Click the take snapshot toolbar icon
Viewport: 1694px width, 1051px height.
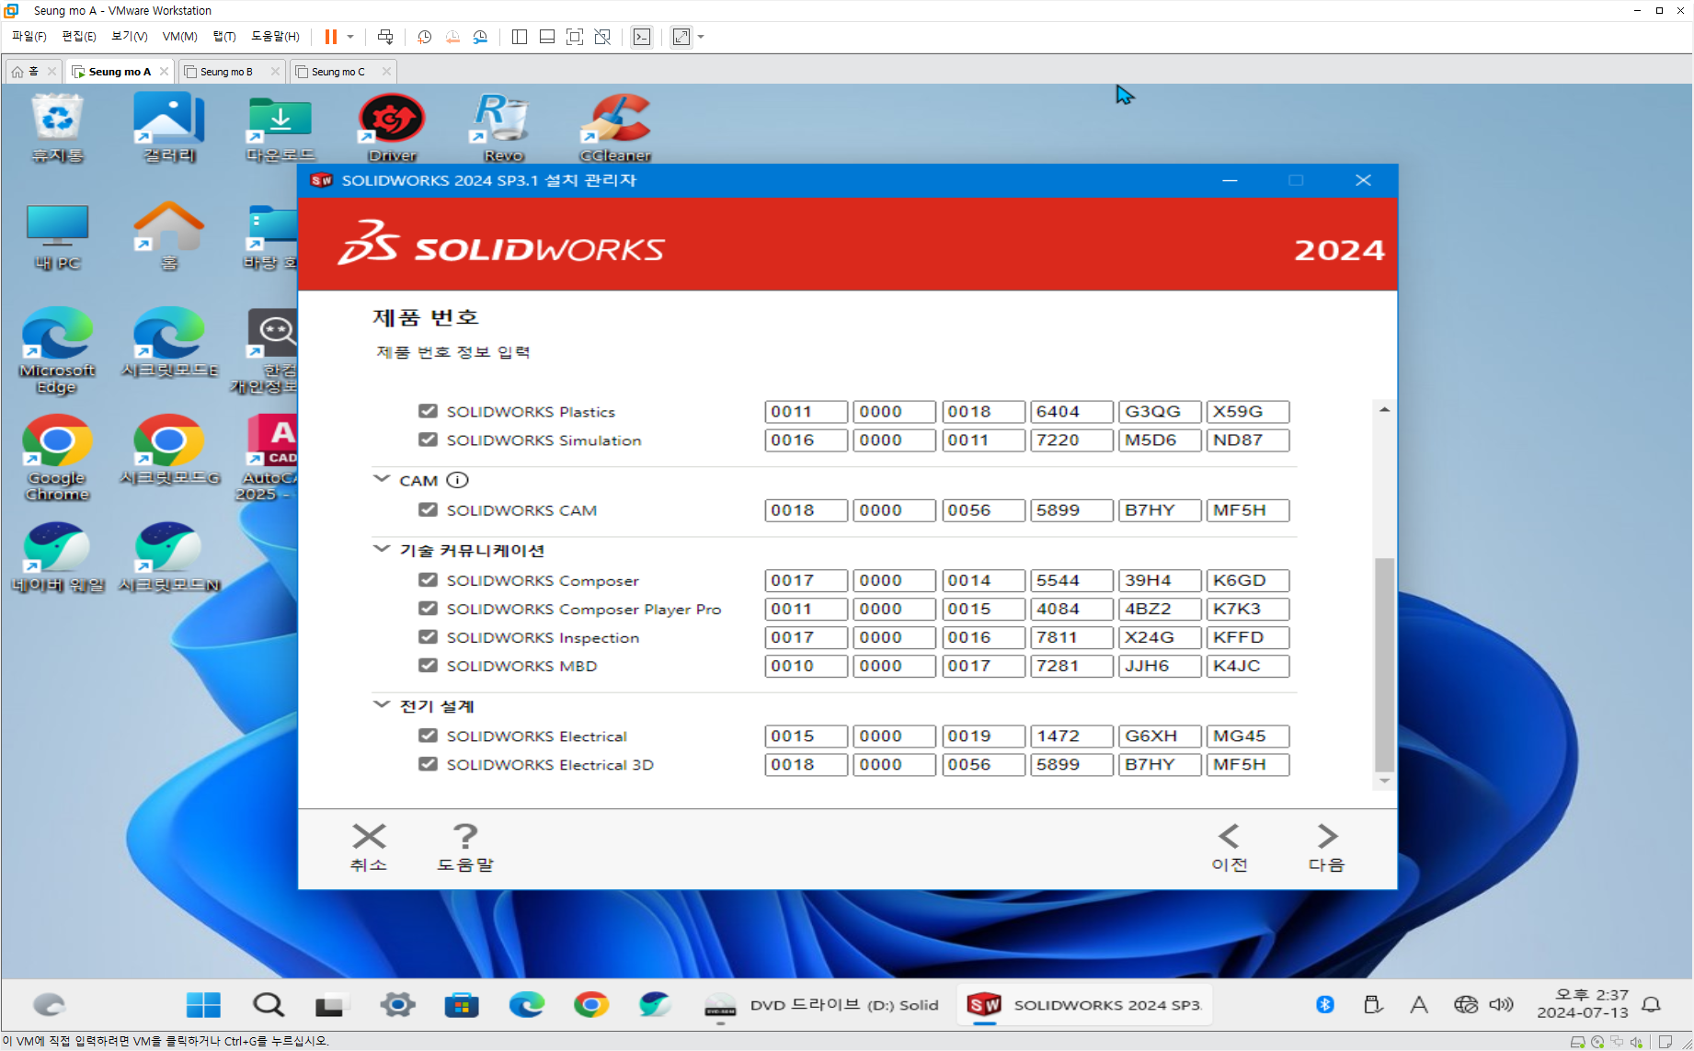424,37
